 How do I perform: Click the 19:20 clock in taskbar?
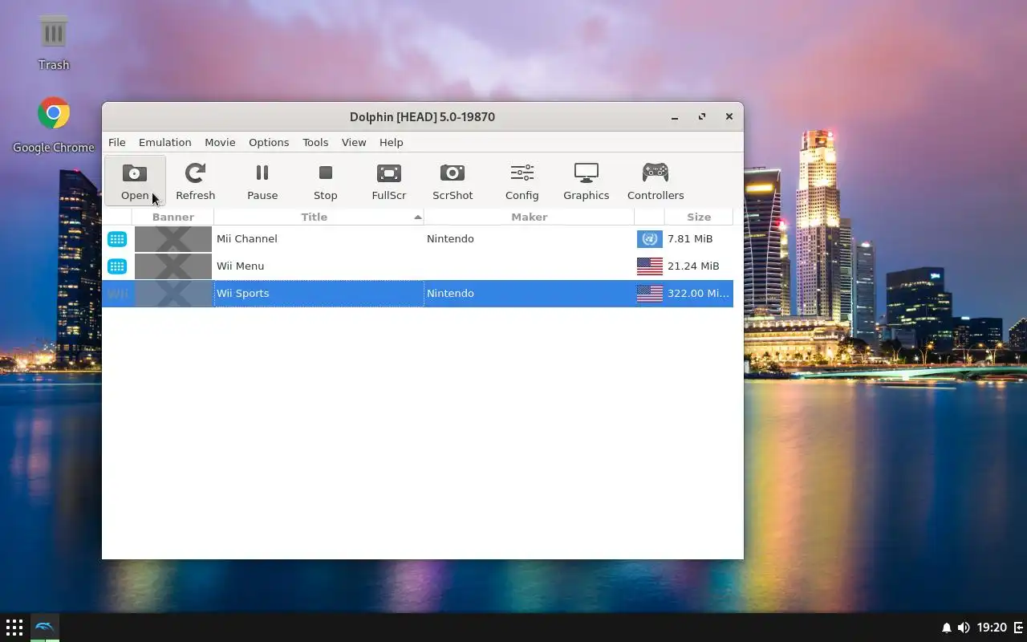tap(992, 628)
